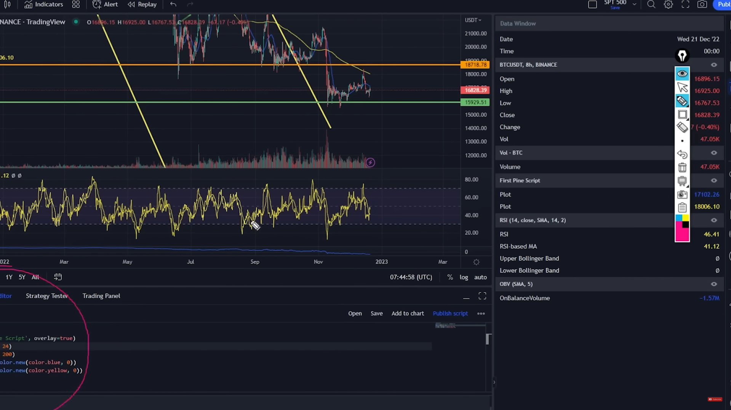Select the 1Y time range
Viewport: 731px width, 410px height.
click(9, 277)
